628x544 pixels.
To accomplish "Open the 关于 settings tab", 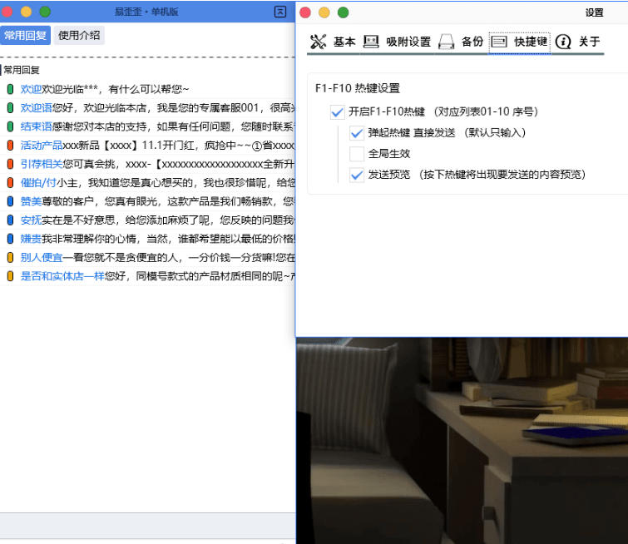I will tap(578, 42).
